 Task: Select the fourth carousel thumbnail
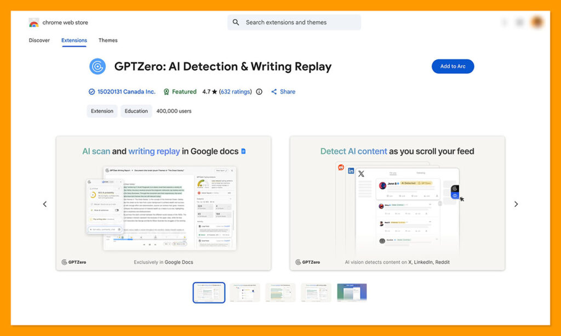pyautogui.click(x=316, y=293)
